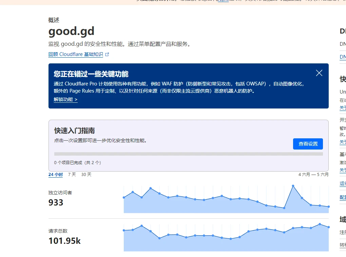
Task: Click the last data point of 请求总数 chart
Action: pos(328,227)
